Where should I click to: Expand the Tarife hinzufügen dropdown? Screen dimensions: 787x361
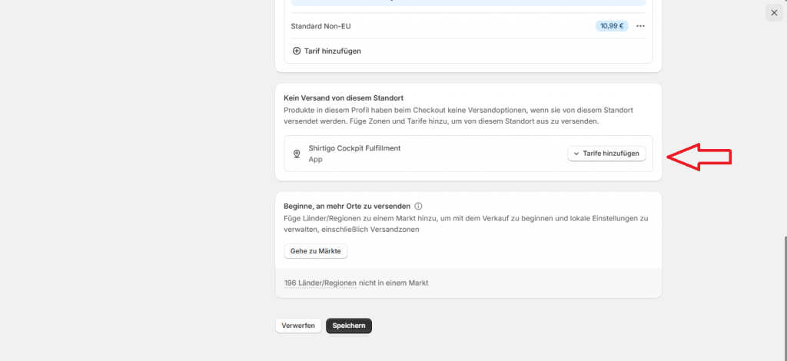point(606,154)
